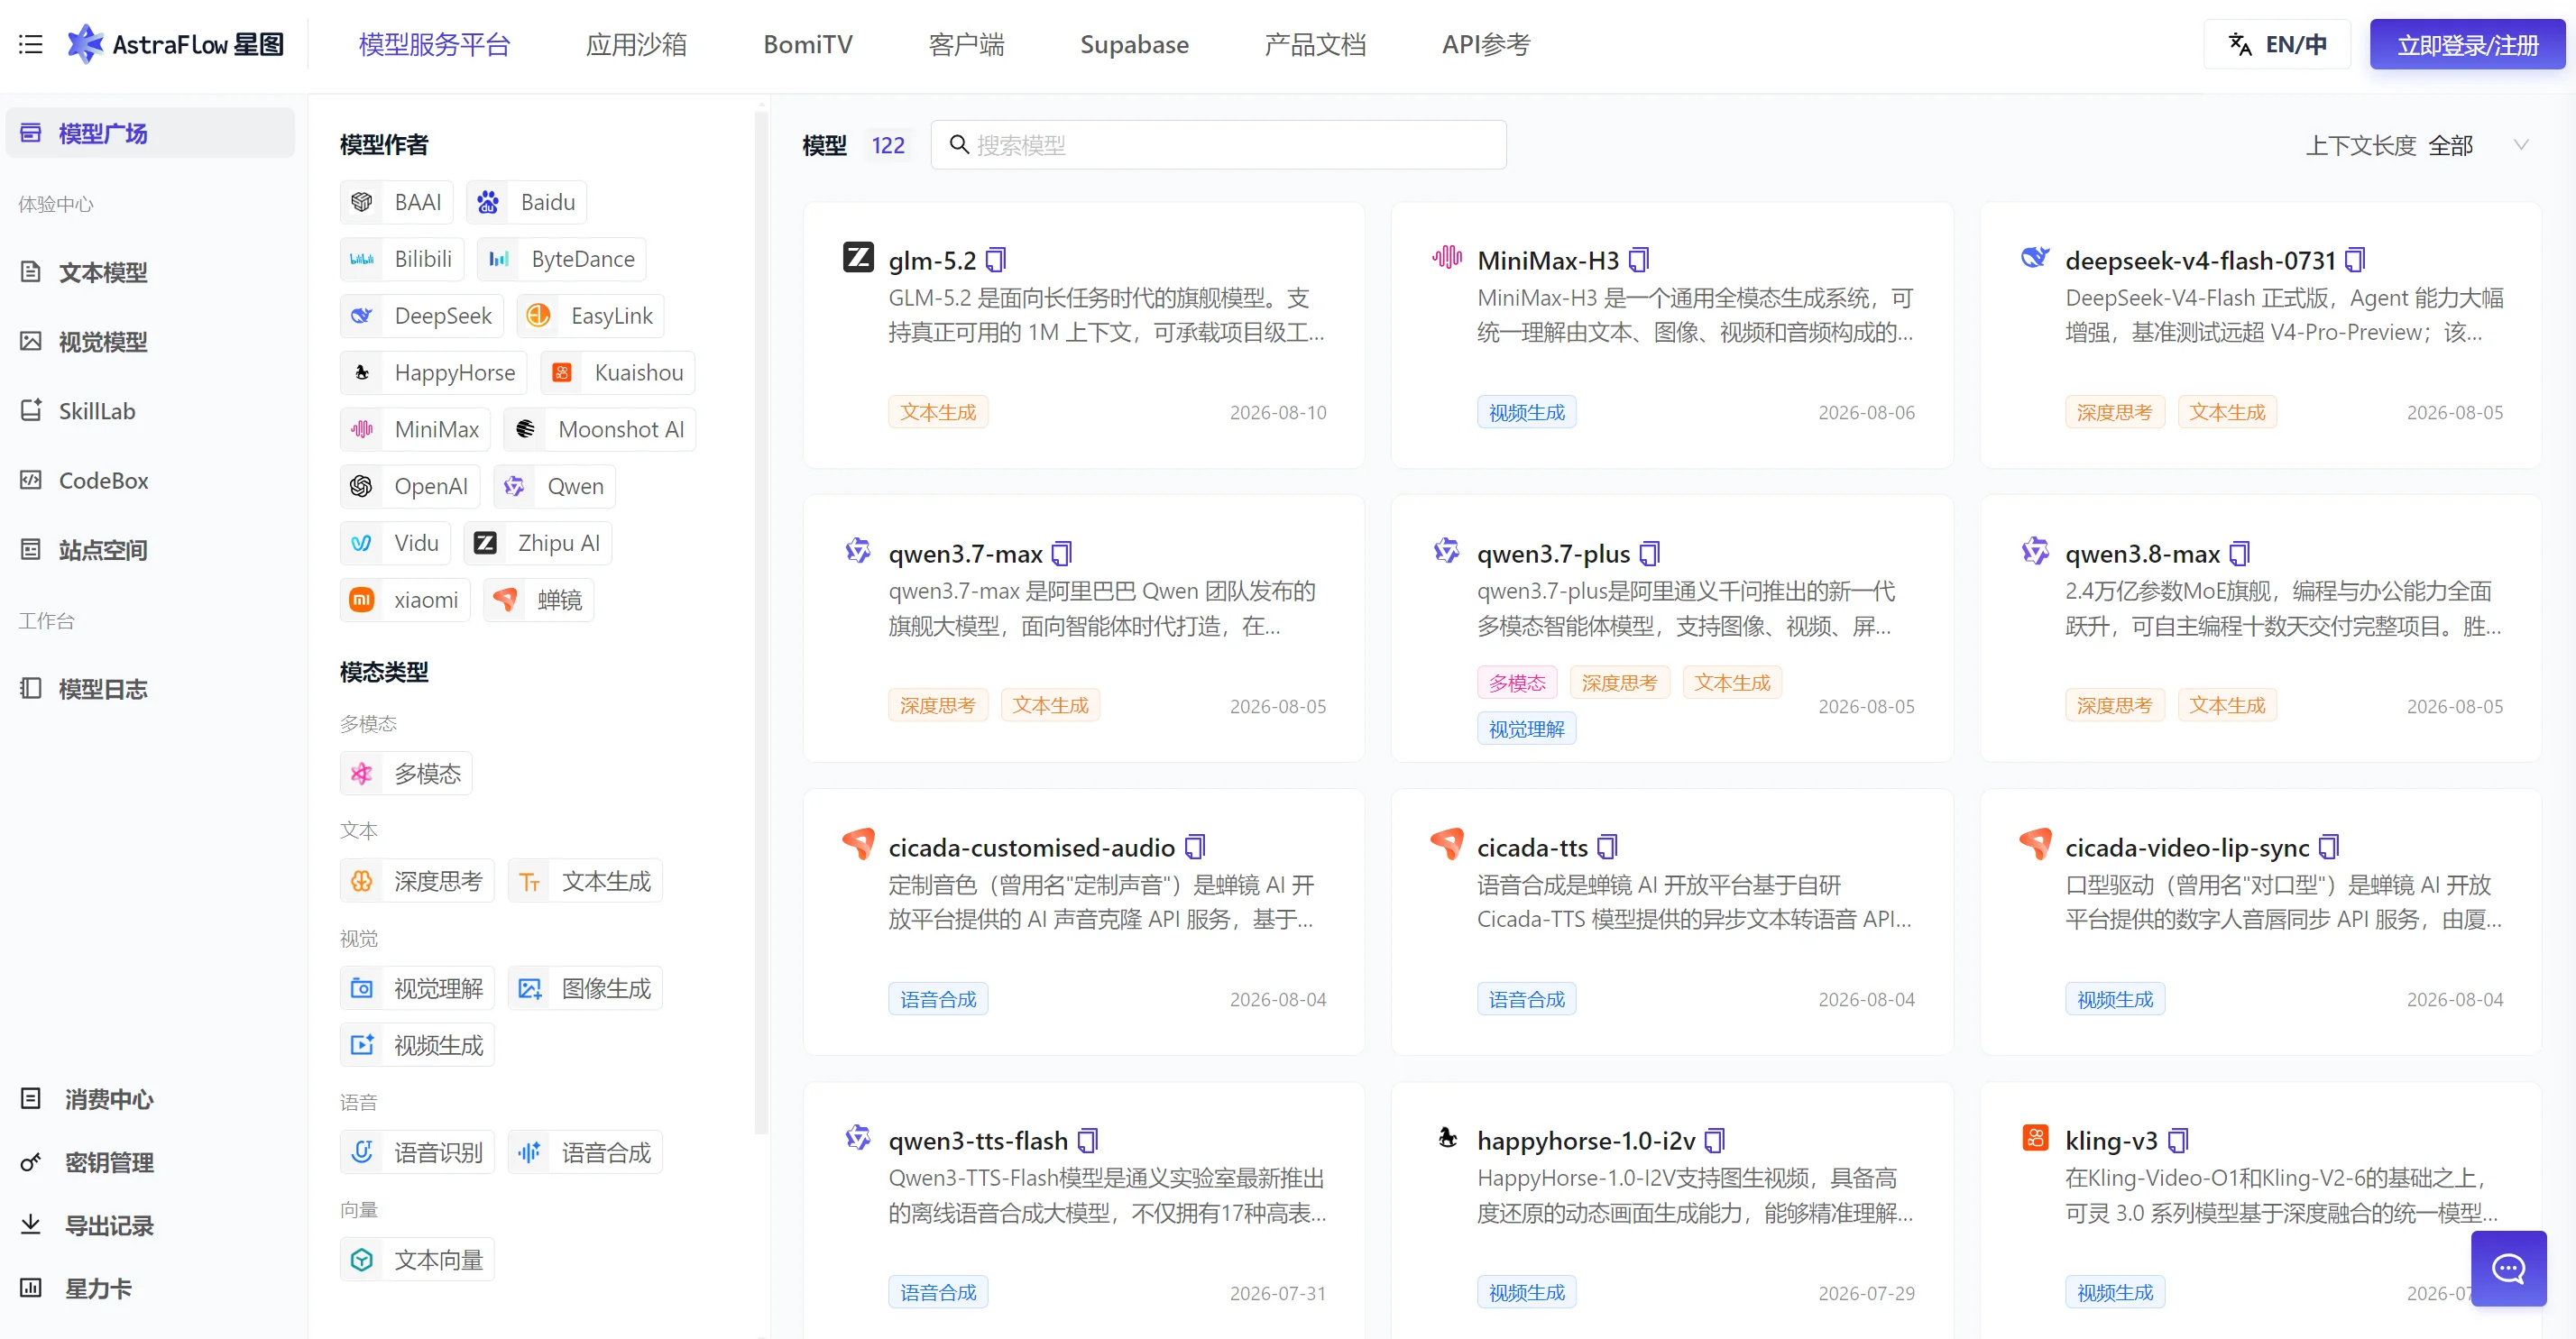Open the Supabase top tab
The height and width of the screenshot is (1339, 2576).
coord(1134,44)
